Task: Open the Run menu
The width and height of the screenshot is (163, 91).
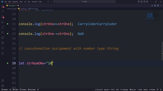Action: coord(29,2)
